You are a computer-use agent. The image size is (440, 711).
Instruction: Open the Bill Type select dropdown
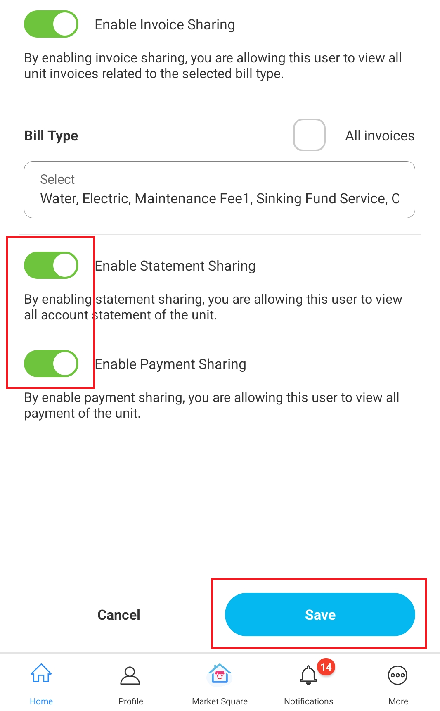coord(220,190)
